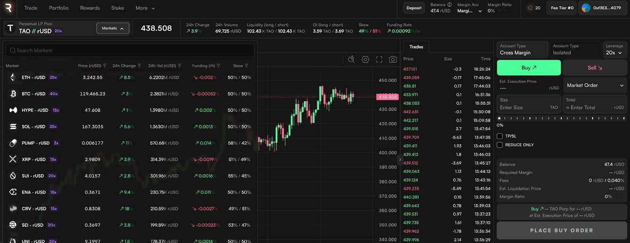Image resolution: width=630 pixels, height=243 pixels.
Task: Select the HYPE coin icon
Action: pyautogui.click(x=13, y=110)
